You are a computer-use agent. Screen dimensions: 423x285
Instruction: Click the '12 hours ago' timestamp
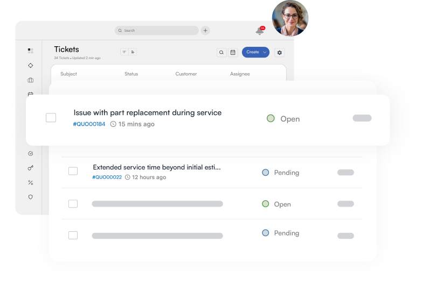click(145, 177)
